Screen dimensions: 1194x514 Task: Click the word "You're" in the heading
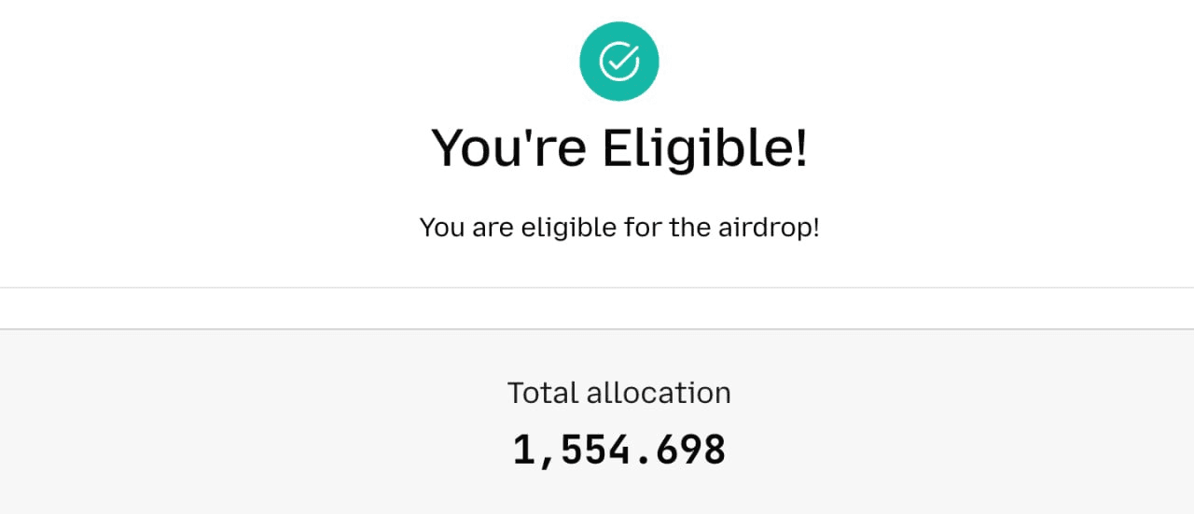(x=508, y=147)
